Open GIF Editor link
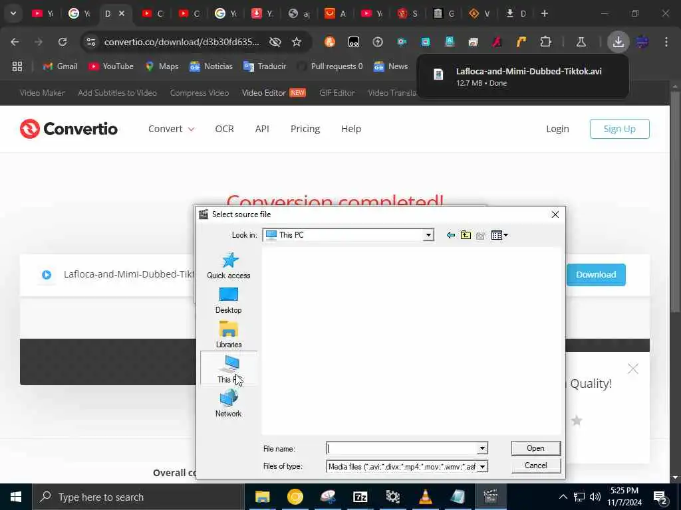 point(337,93)
